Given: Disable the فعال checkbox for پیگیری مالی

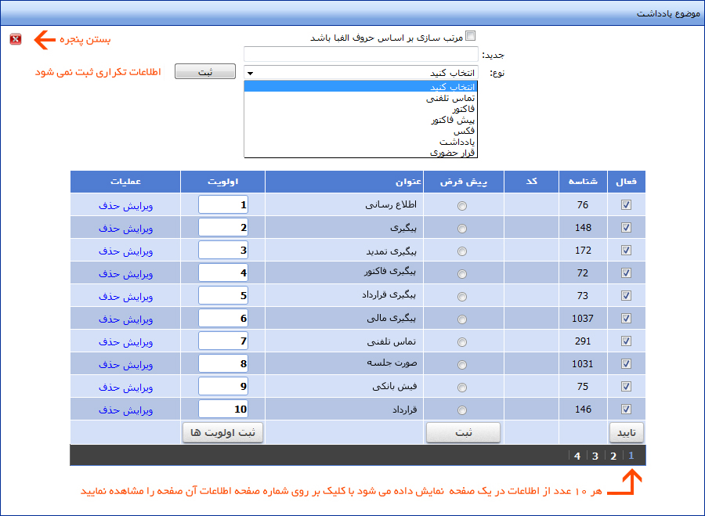Looking at the screenshot, I should click(626, 318).
